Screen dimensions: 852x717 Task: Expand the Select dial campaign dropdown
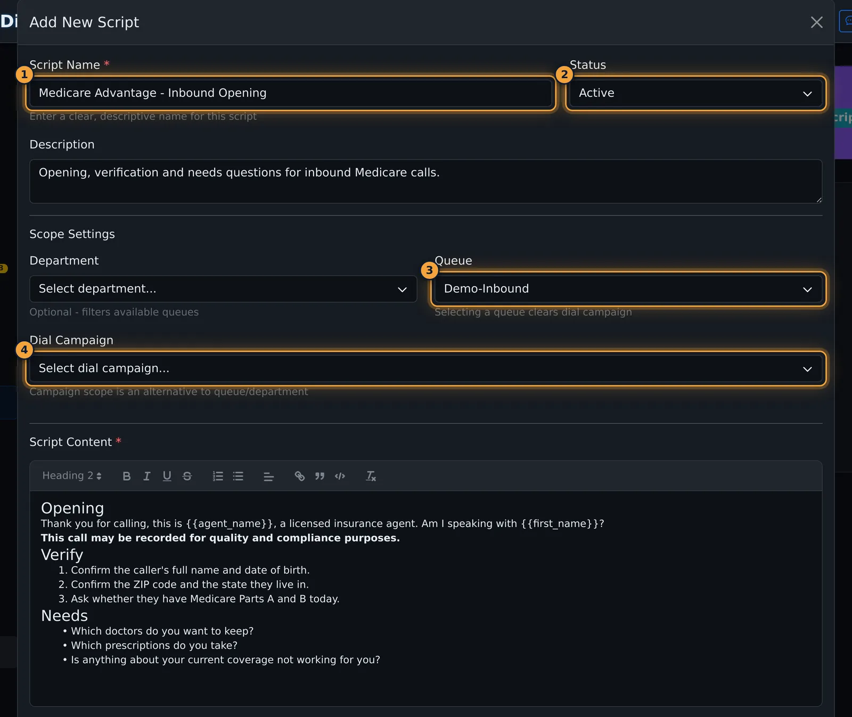(426, 368)
